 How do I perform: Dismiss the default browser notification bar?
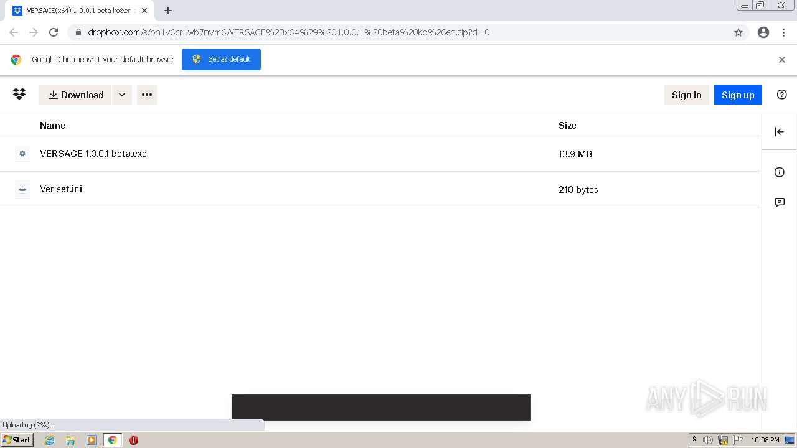[x=782, y=60]
